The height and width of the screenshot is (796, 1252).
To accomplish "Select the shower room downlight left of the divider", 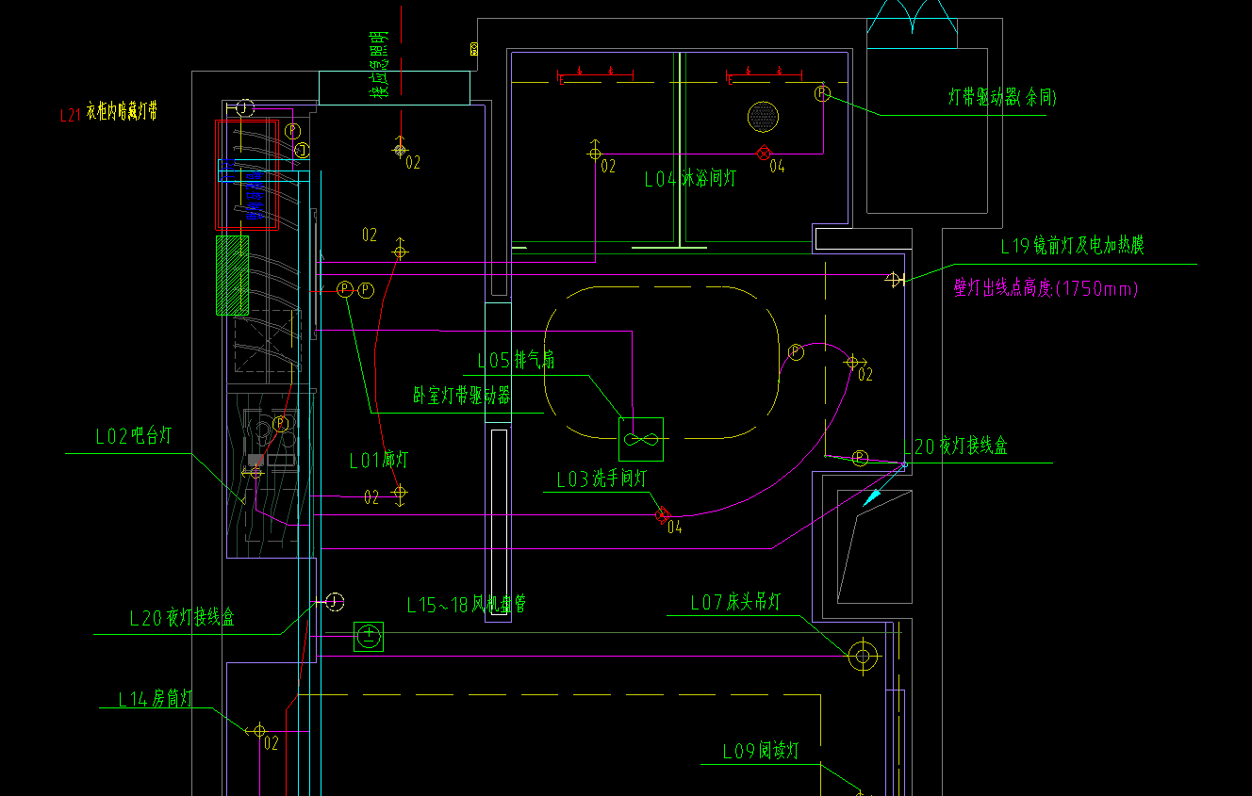I will click(595, 153).
